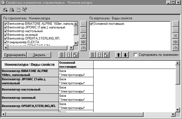
Task: Click the Закрыть button
Action: click(x=39, y=55)
